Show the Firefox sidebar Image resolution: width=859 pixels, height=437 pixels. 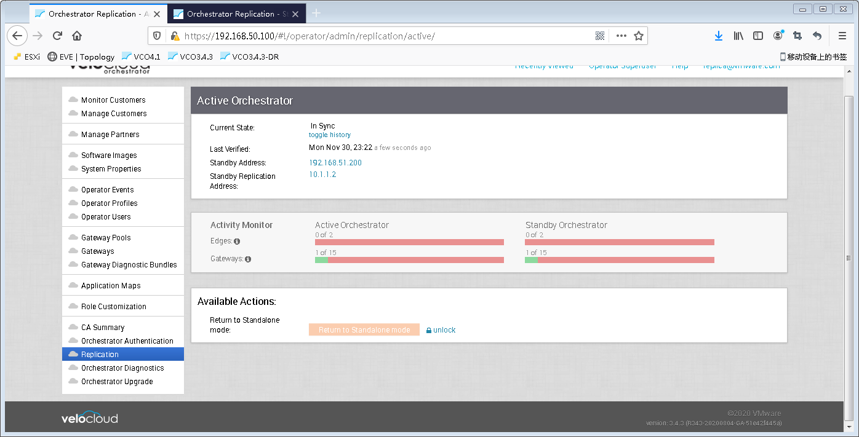758,36
